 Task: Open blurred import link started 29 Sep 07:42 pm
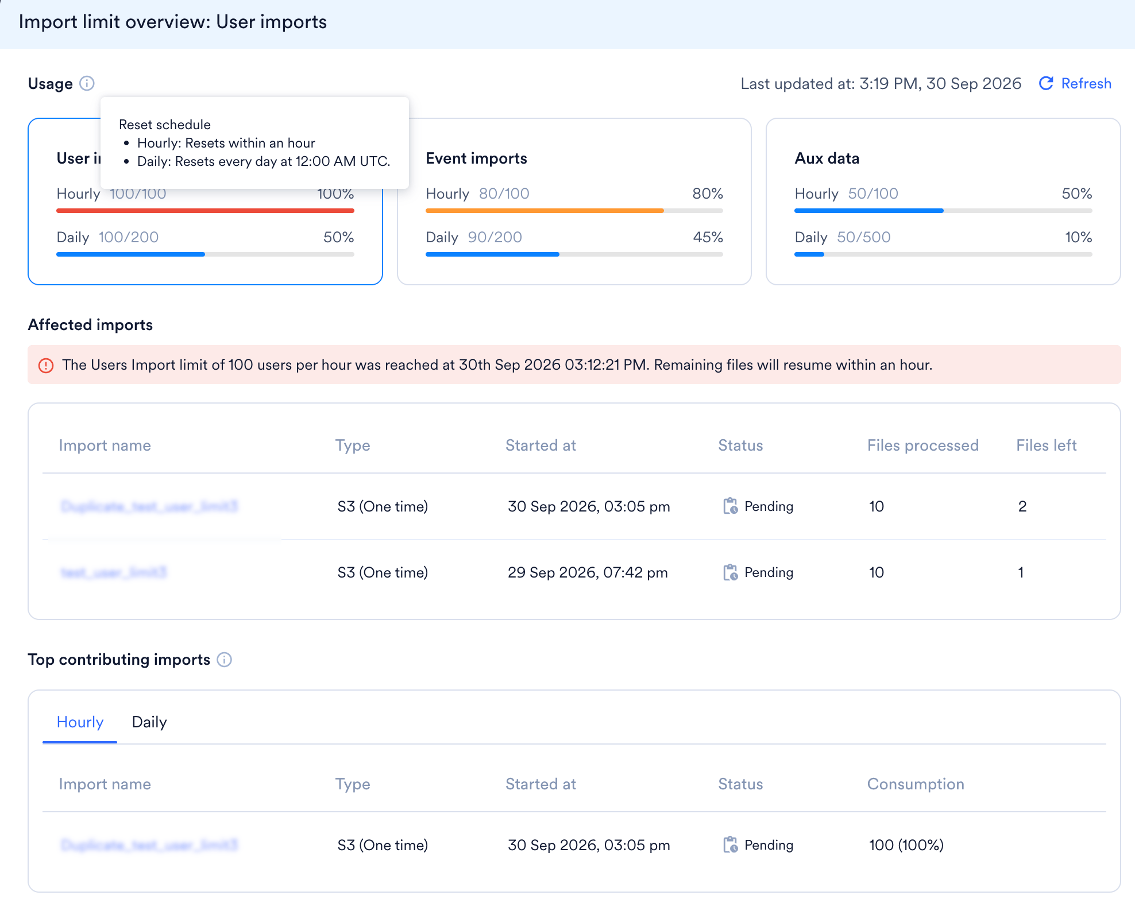pos(113,572)
